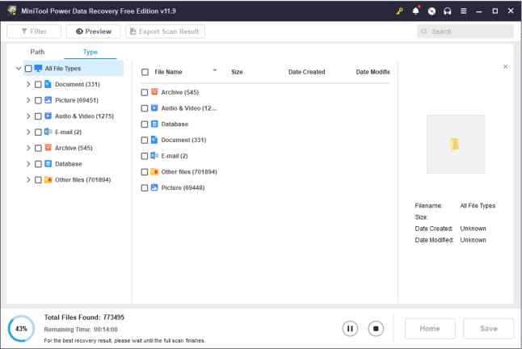Check the Picture (69451) tree checkbox
The width and height of the screenshot is (522, 349).
pos(38,100)
